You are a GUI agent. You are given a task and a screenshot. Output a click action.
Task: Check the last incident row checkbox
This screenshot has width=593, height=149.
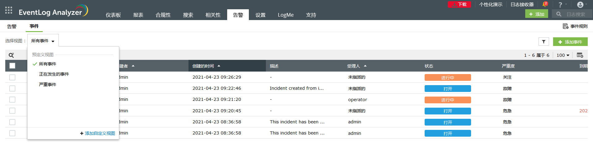tap(12, 133)
